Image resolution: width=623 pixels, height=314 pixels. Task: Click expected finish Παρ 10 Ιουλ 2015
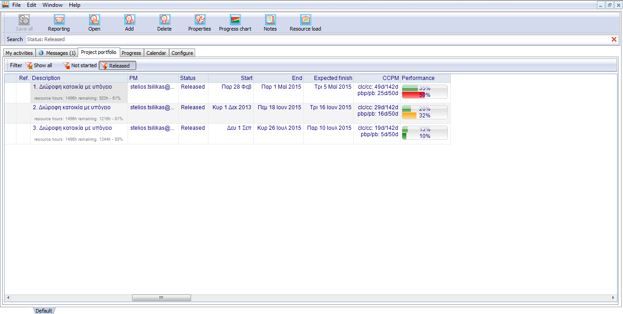[x=329, y=128]
